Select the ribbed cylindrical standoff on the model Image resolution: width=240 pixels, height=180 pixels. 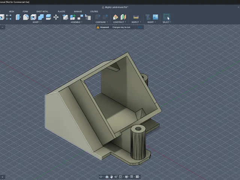138,142
